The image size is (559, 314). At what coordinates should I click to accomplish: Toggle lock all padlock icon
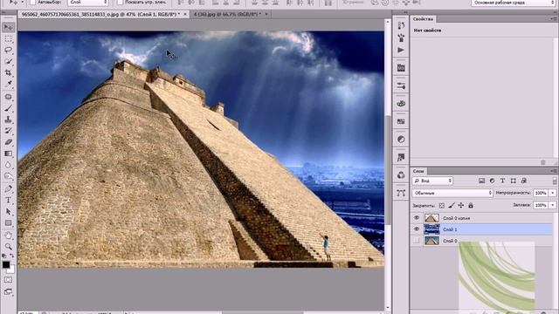click(471, 206)
